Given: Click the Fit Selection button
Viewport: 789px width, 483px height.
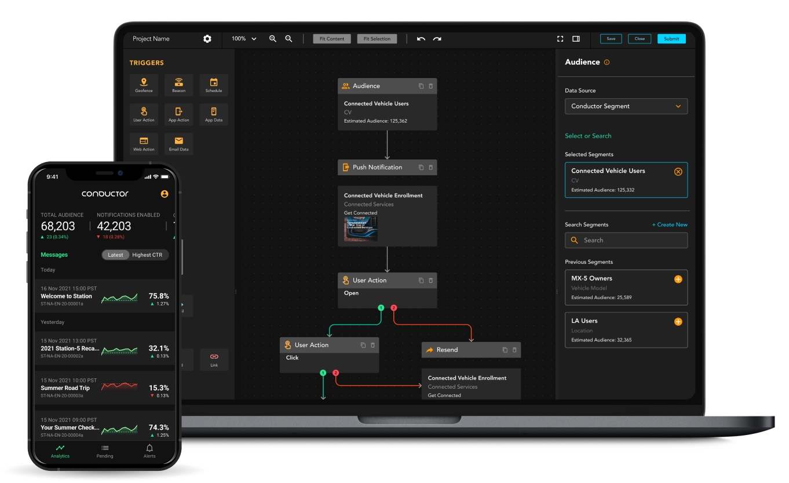Looking at the screenshot, I should [377, 39].
